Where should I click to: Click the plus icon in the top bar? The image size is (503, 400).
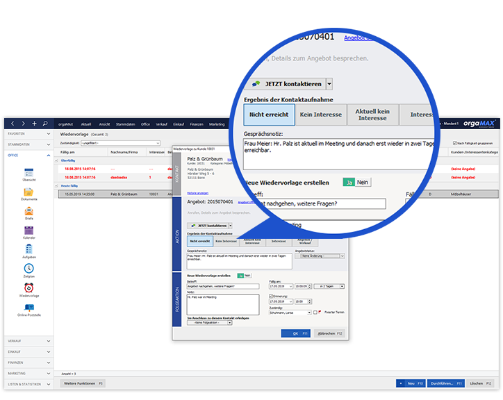[x=34, y=124]
